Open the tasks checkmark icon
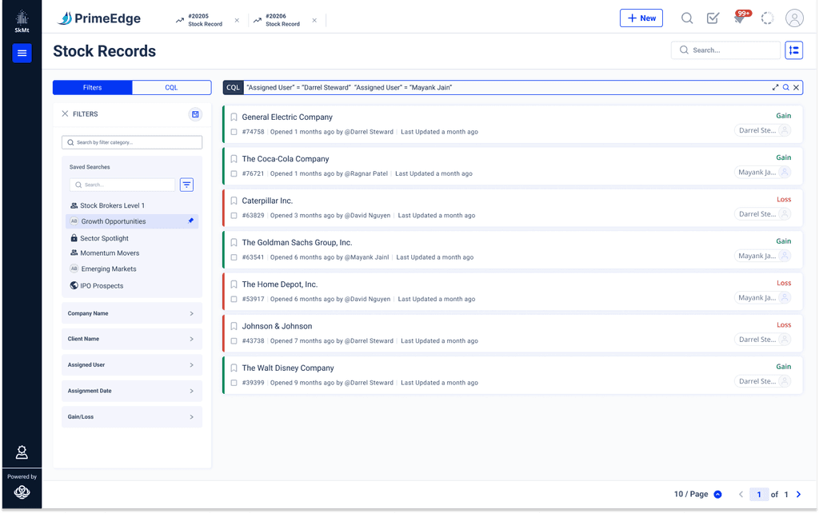This screenshot has height=513, width=819. [x=713, y=18]
